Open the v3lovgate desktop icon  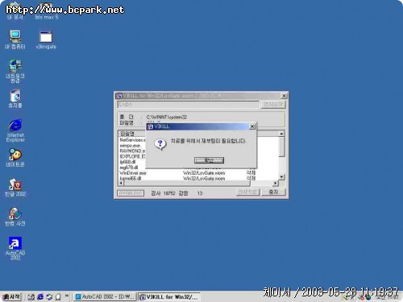[x=46, y=39]
